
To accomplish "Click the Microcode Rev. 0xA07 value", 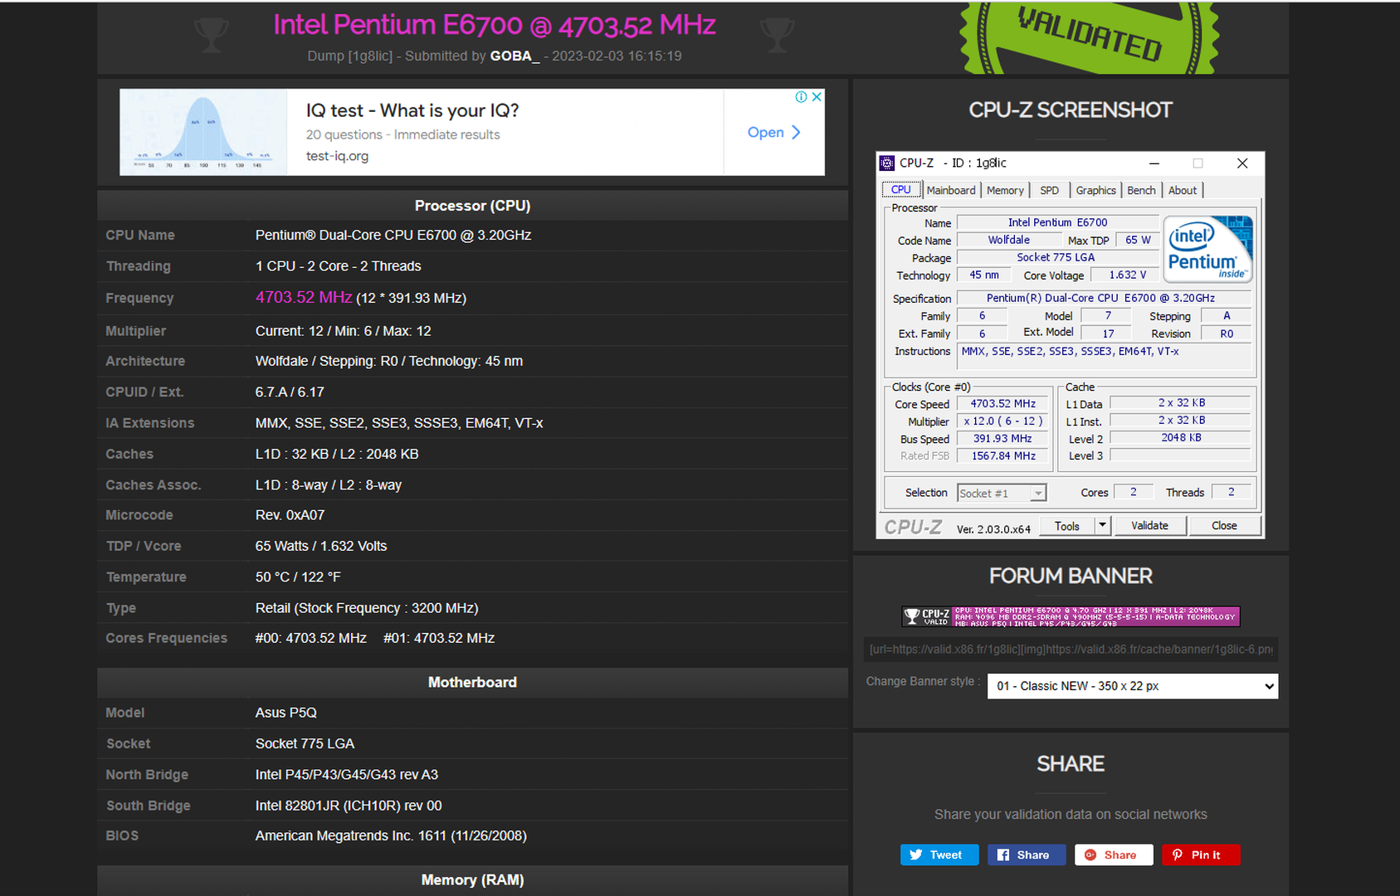I will tap(290, 515).
